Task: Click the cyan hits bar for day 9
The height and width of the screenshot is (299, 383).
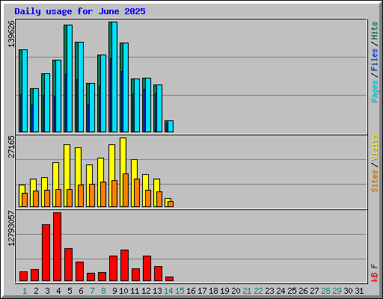Action: pos(114,77)
